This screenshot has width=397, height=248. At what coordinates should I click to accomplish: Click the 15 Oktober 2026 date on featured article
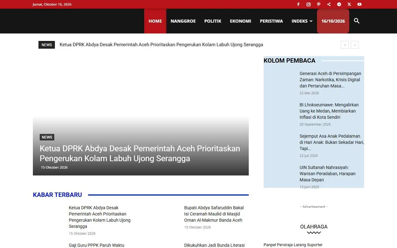pyautogui.click(x=54, y=167)
